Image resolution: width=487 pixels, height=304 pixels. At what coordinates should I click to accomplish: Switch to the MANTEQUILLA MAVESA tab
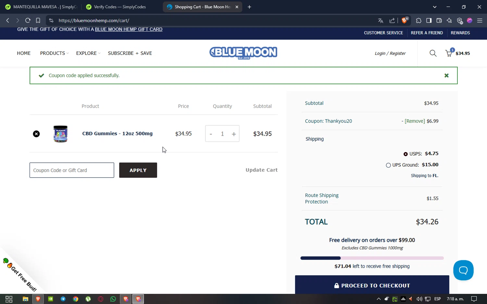click(x=41, y=7)
